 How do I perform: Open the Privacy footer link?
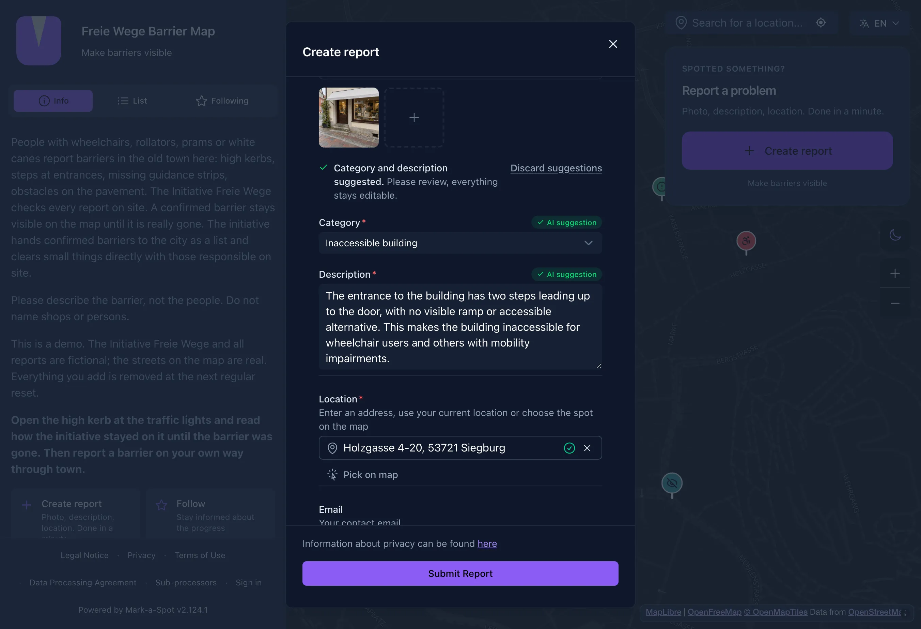(141, 555)
